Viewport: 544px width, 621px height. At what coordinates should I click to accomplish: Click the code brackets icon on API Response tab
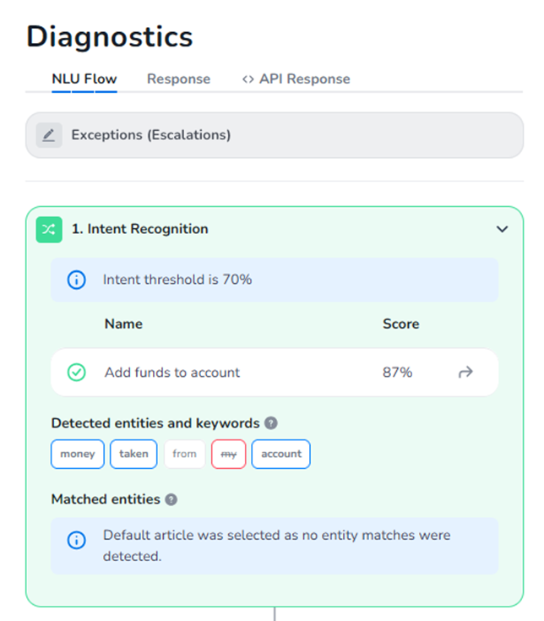click(248, 79)
